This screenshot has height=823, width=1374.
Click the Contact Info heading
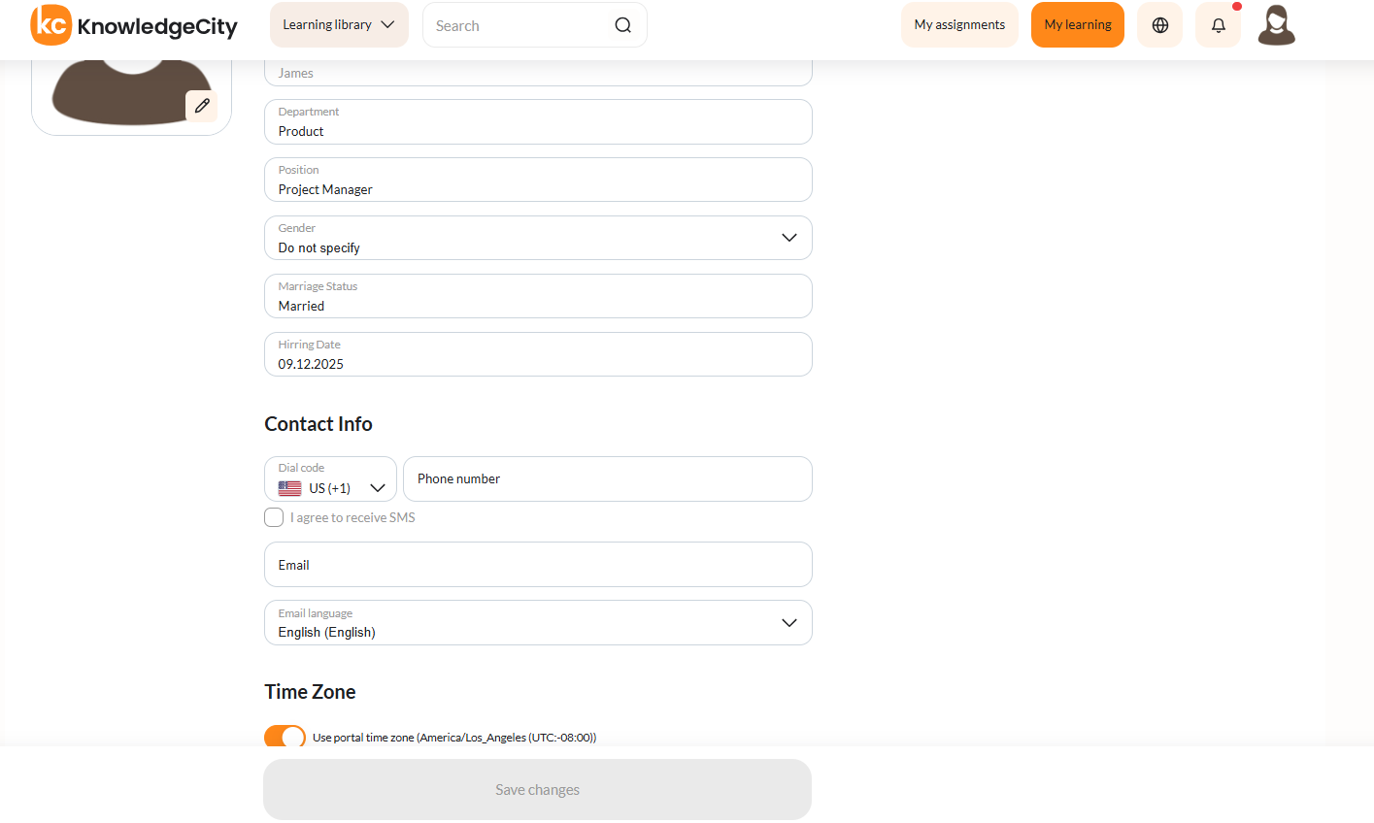click(318, 424)
